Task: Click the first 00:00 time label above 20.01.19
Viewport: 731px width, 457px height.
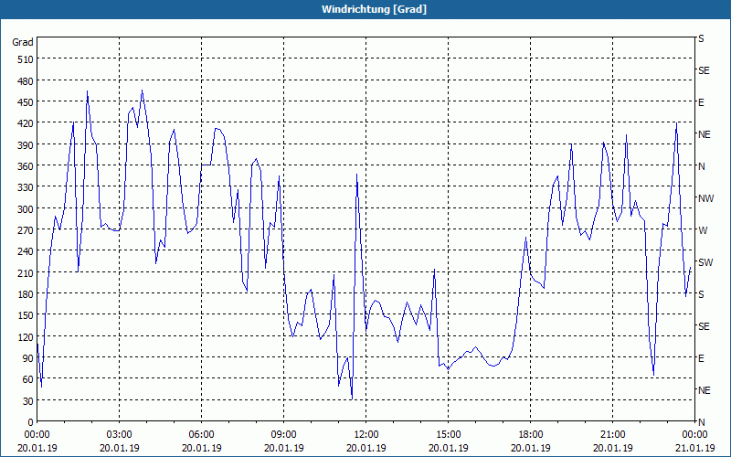Action: click(x=37, y=435)
